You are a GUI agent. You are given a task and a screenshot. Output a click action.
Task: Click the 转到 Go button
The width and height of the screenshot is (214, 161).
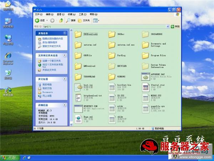(175, 26)
